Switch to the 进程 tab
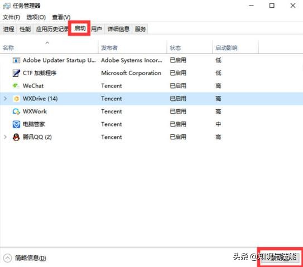303x267 pixels. point(8,29)
